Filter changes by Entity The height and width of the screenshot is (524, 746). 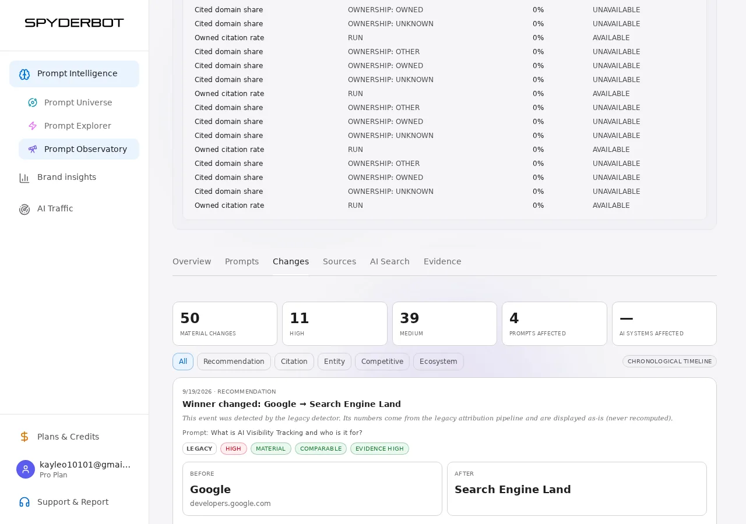click(x=335, y=362)
